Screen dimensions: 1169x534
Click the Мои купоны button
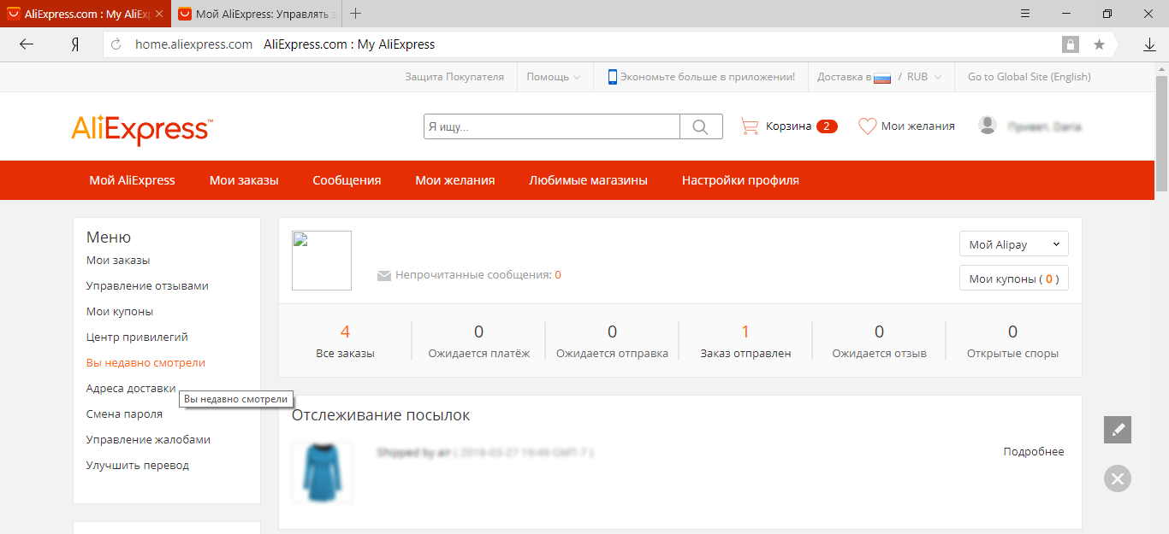(1013, 279)
